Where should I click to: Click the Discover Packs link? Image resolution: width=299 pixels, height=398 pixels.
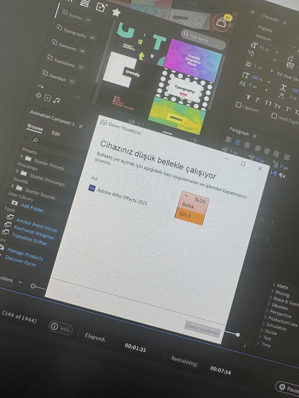[x=20, y=261]
